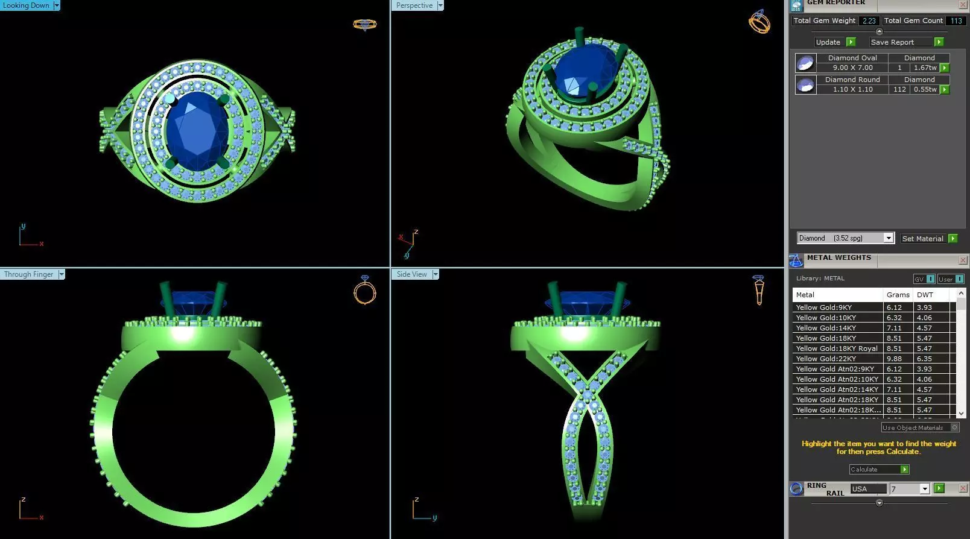Click green arrow on Diamond Round row
Image resolution: width=970 pixels, height=539 pixels.
click(x=945, y=89)
